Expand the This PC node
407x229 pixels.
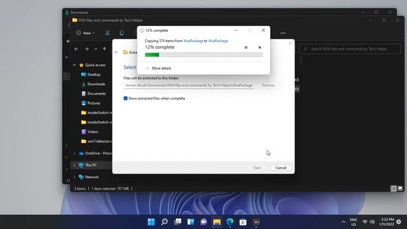pos(74,165)
